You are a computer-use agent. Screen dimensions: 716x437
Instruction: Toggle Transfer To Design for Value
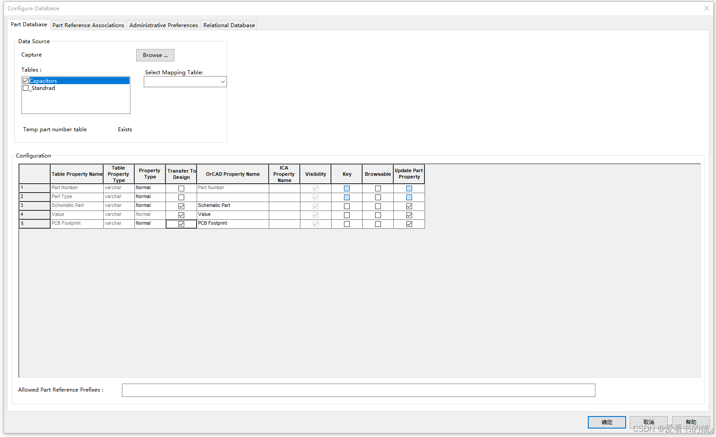click(181, 214)
